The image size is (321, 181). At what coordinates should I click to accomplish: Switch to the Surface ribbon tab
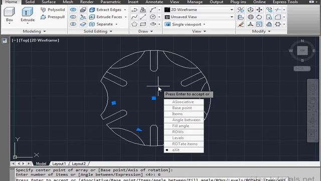tap(49, 2)
